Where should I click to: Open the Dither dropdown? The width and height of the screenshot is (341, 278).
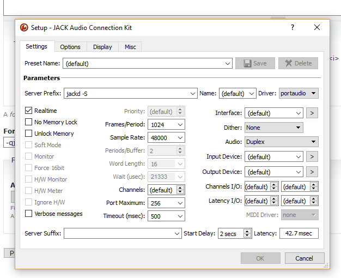274,128
